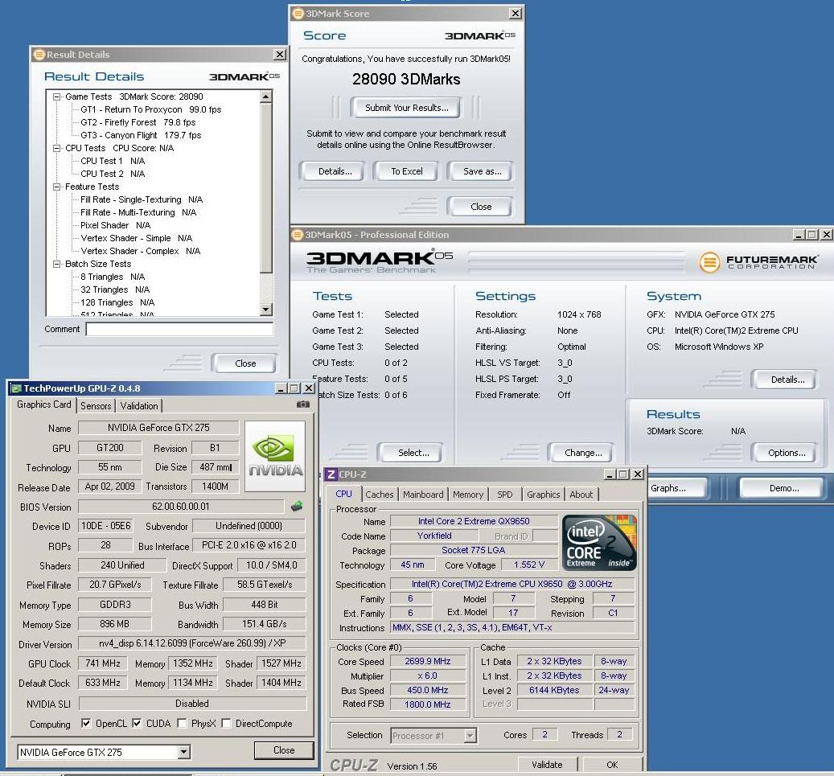Click the Result Details window title icon
This screenshot has height=776, width=834.
pyautogui.click(x=39, y=54)
